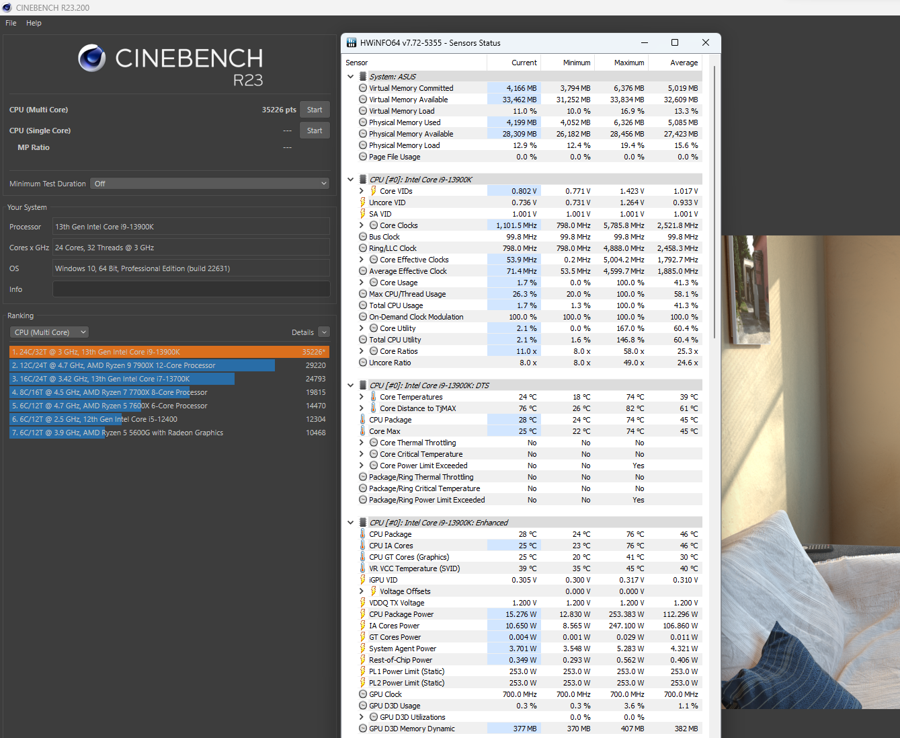This screenshot has width=900, height=738.
Task: Click the icon beside Total CPU Utility
Action: click(363, 340)
